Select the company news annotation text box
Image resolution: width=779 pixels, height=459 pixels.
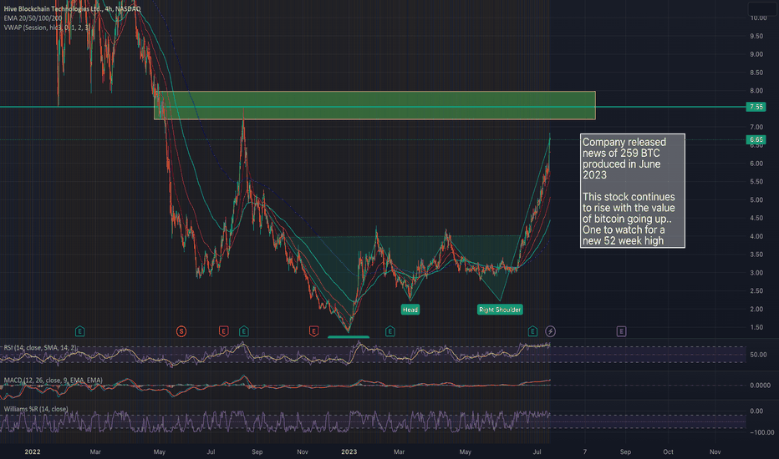point(633,191)
